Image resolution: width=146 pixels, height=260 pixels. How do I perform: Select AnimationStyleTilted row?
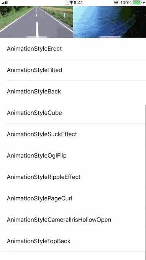[73, 70]
